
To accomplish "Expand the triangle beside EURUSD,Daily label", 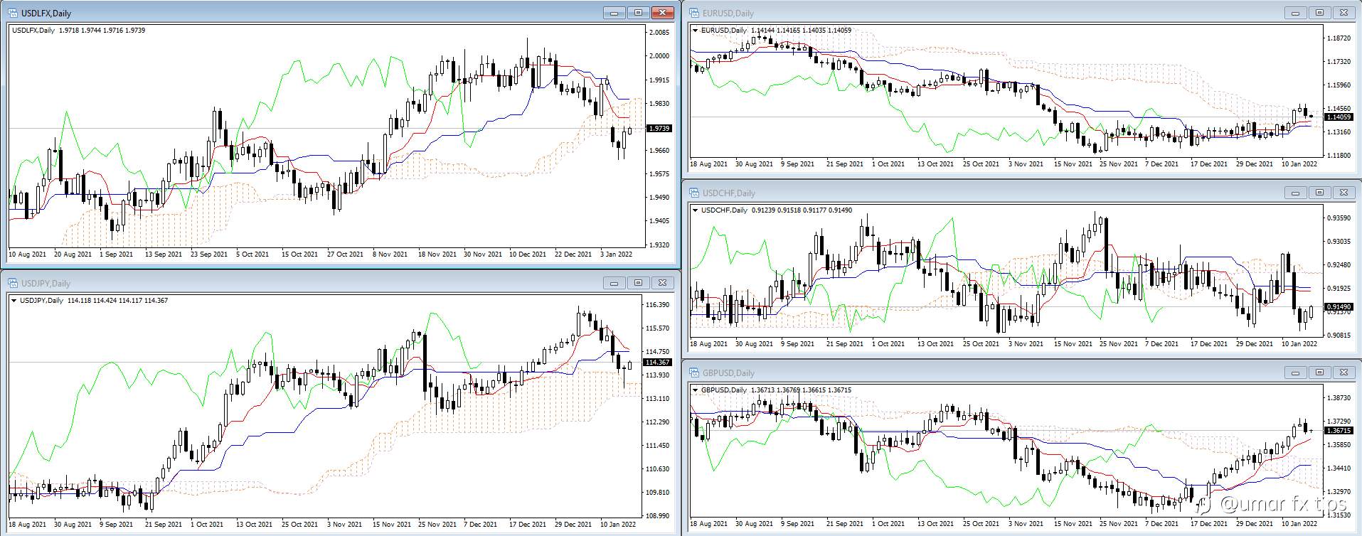I will (x=696, y=31).
